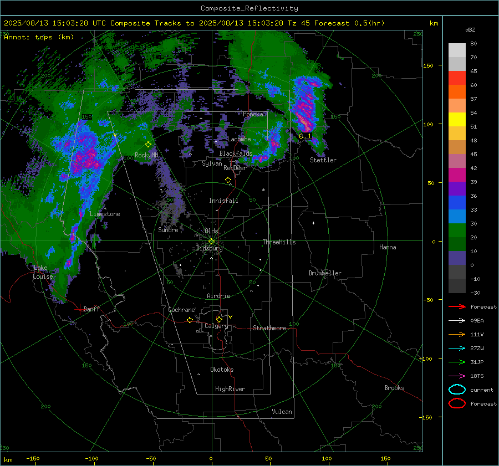499x466 pixels.
Task: Pick the 48 dBZ tan swatch
Action: click(457, 147)
